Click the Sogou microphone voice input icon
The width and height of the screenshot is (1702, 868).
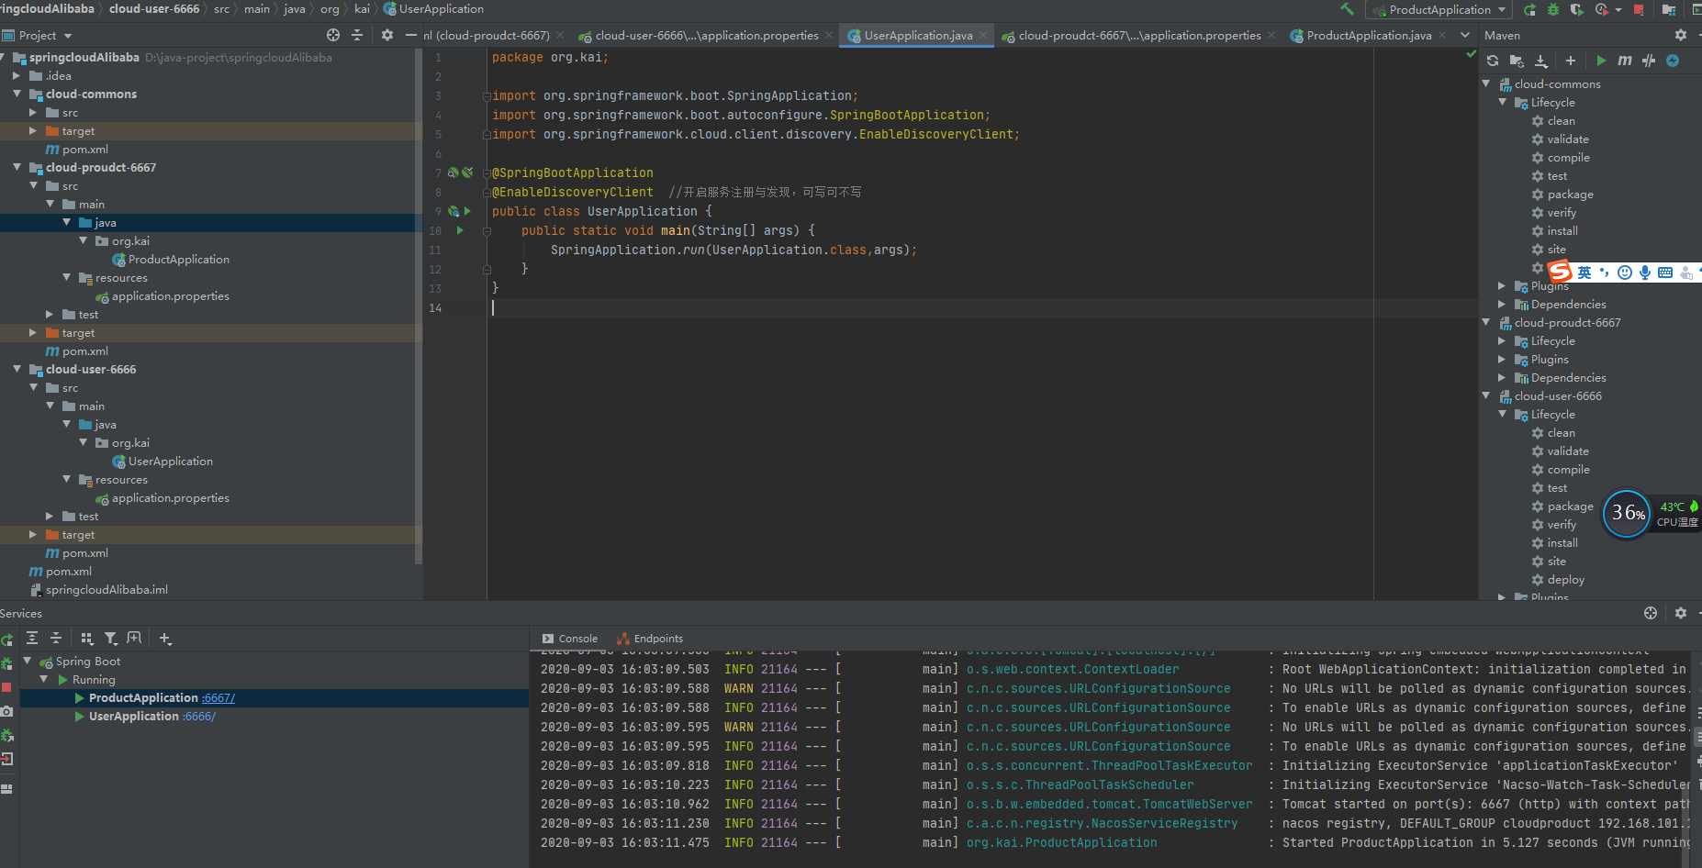[x=1645, y=273]
